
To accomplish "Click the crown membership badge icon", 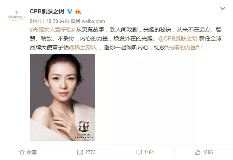I will pyautogui.click(x=78, y=12).
